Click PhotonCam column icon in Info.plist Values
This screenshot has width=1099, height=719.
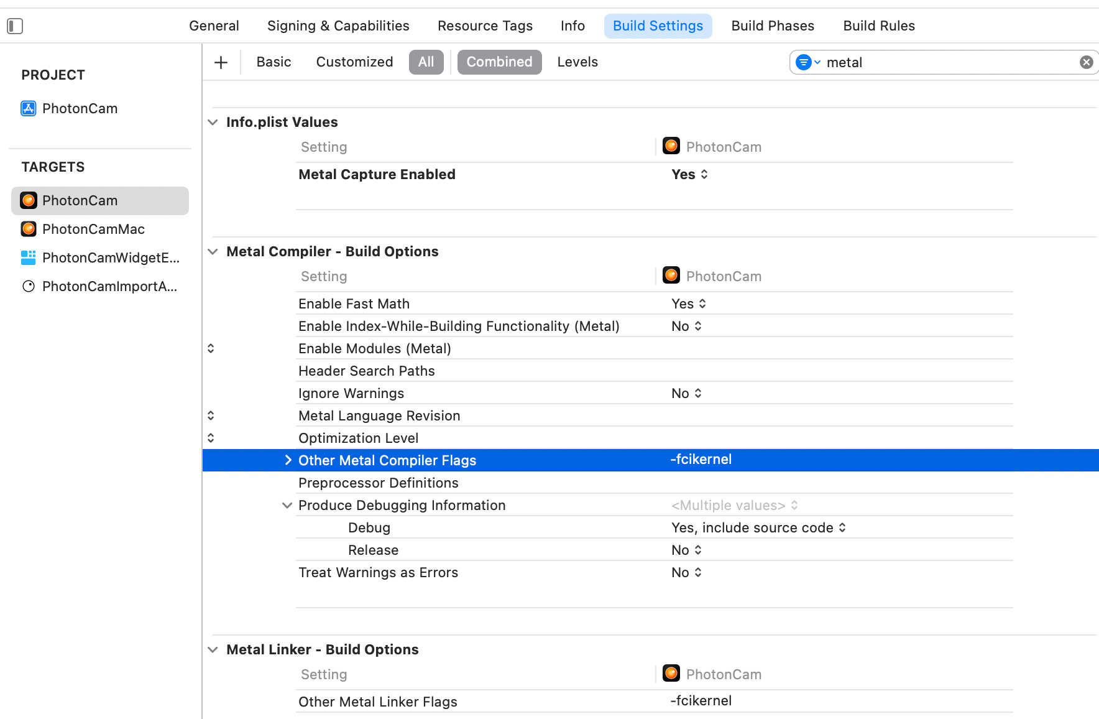[671, 146]
